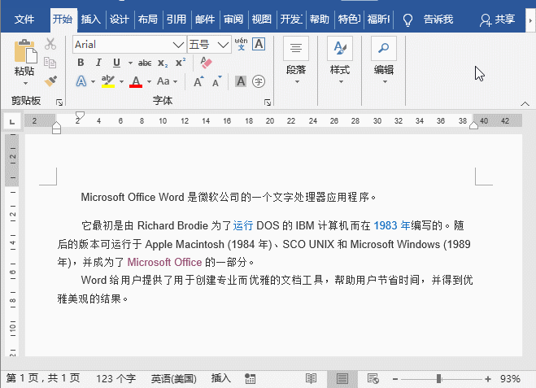Click zoom slider handle
This screenshot has height=388, width=536.
pyautogui.click(x=439, y=379)
